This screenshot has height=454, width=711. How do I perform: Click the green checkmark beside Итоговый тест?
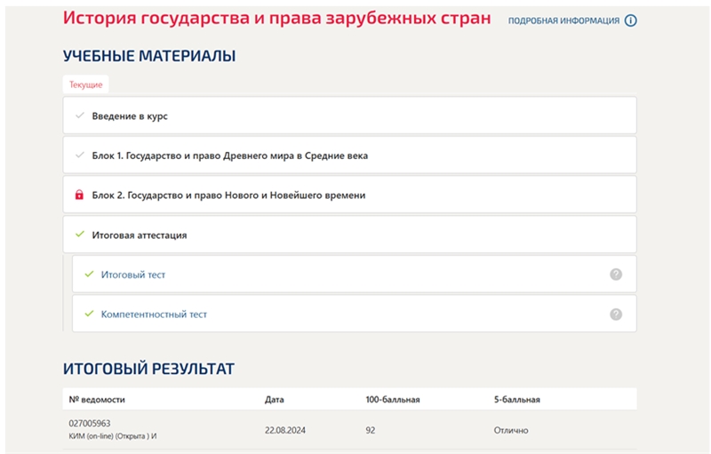point(90,275)
